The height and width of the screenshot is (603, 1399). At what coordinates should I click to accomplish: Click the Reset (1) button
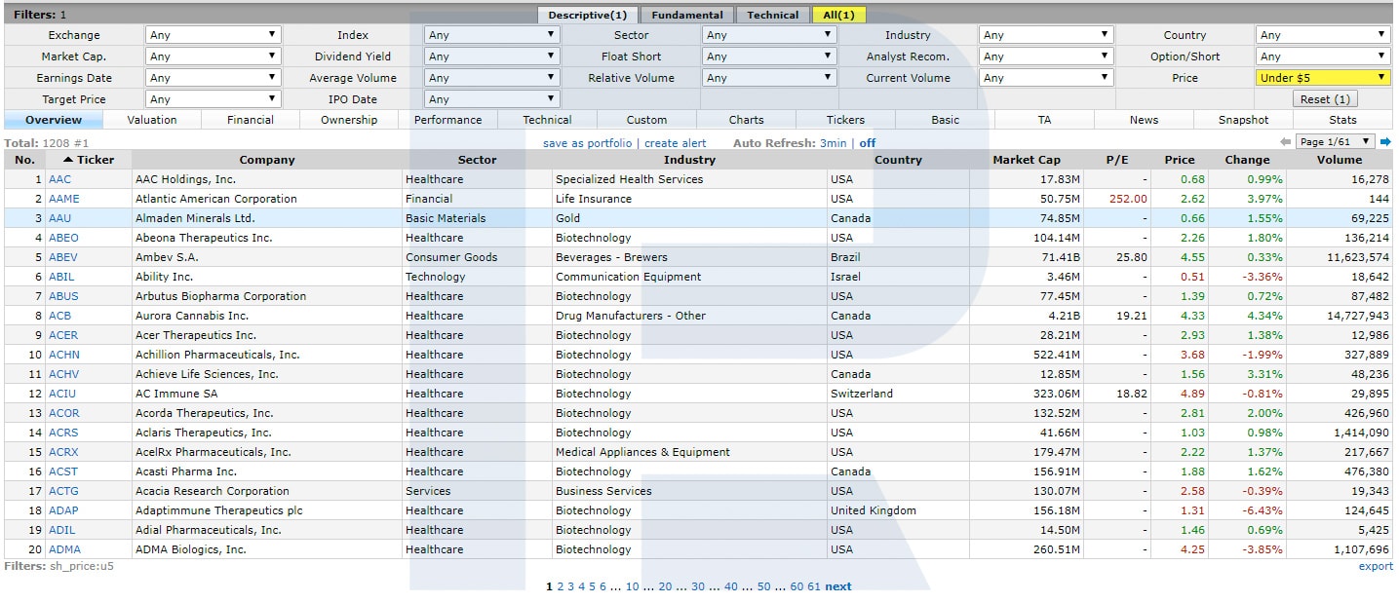click(x=1324, y=99)
